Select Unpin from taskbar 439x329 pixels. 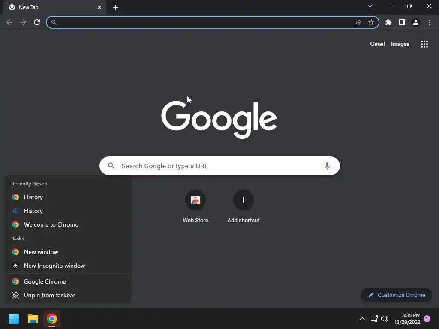click(68, 296)
